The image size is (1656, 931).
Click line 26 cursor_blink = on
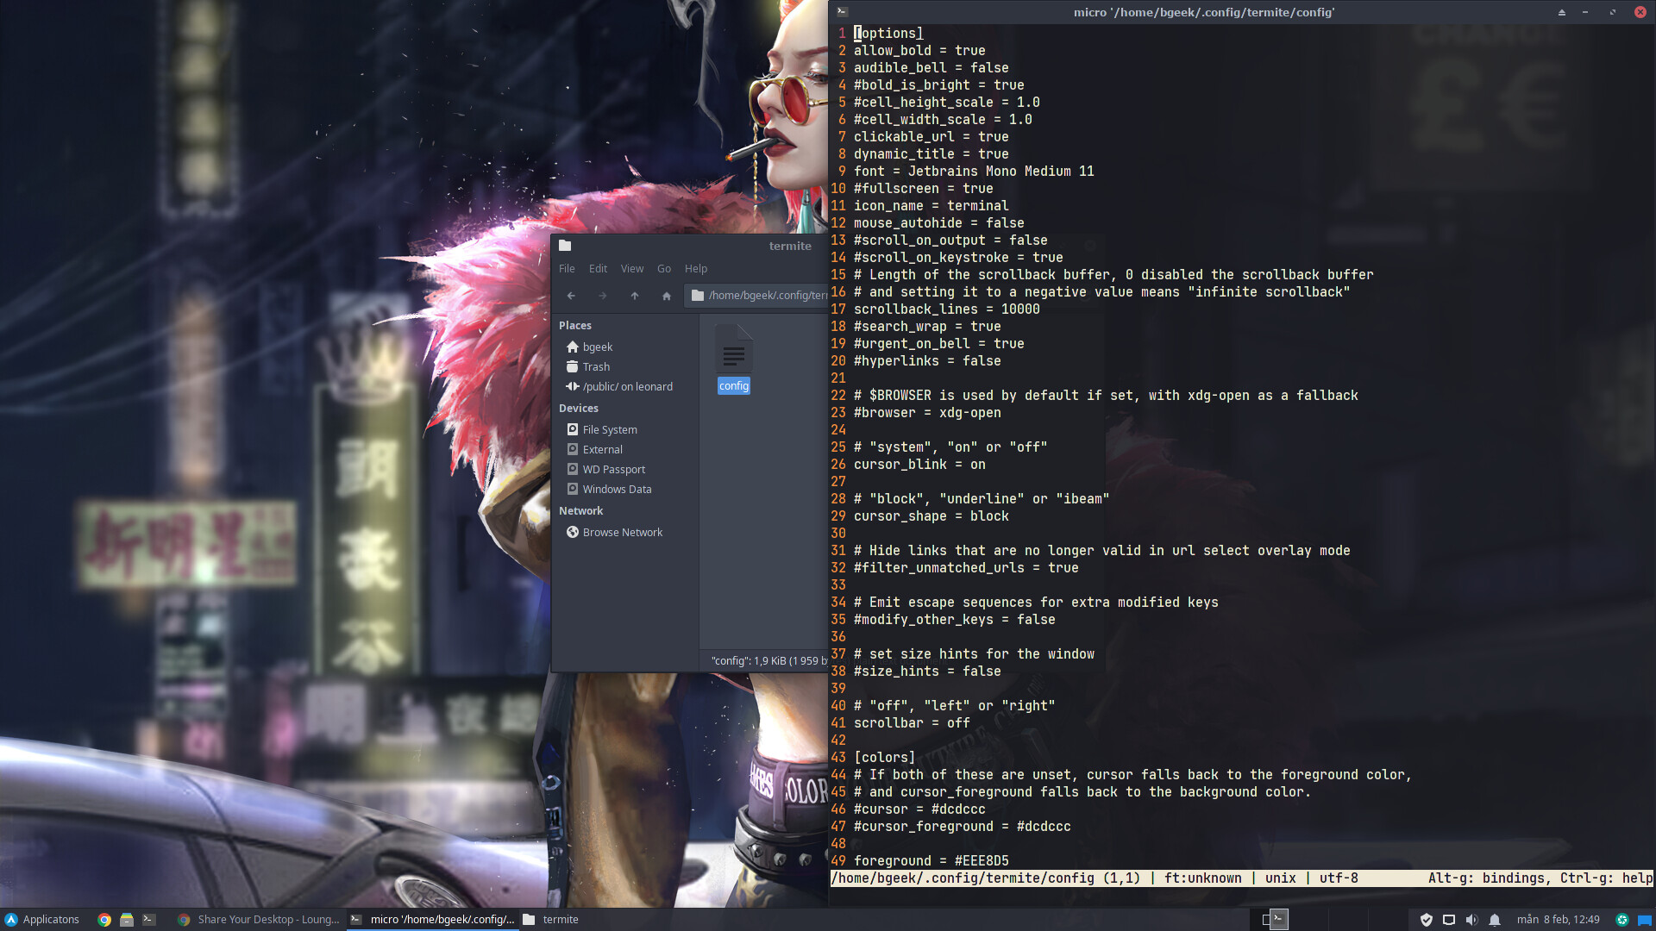919,464
